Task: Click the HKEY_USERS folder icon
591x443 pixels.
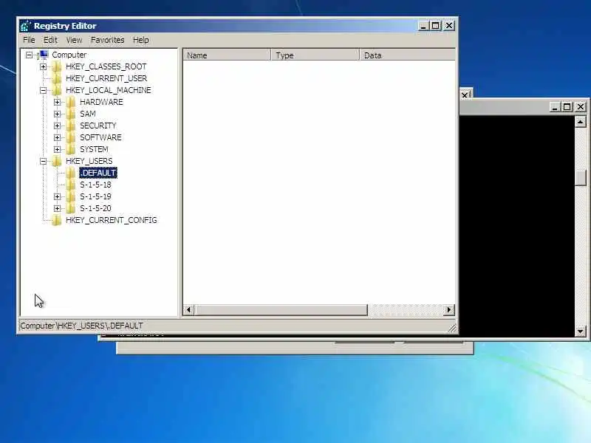Action: pos(57,161)
